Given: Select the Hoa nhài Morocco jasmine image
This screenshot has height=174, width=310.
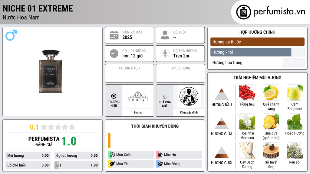Looking at the screenshot, I should tap(247, 121).
